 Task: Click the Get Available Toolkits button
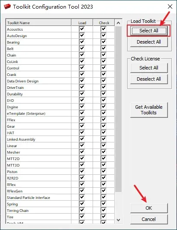coord(149,110)
